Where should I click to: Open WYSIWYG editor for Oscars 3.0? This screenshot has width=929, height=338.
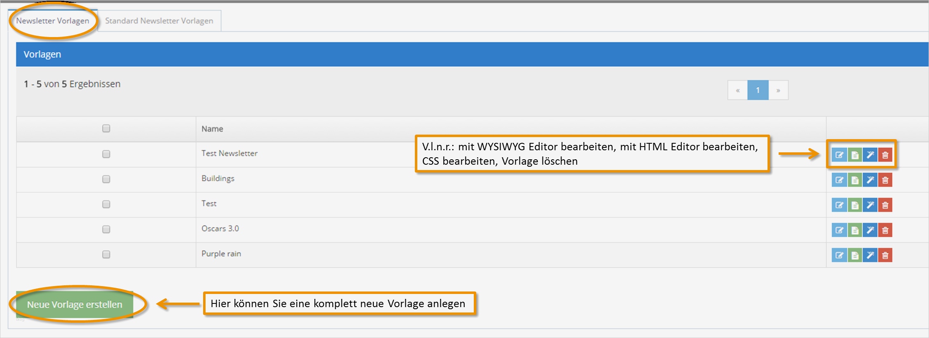(839, 231)
